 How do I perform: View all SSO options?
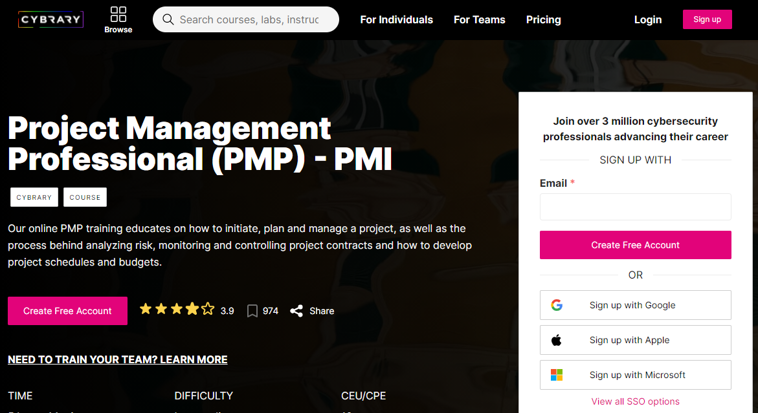tap(635, 401)
